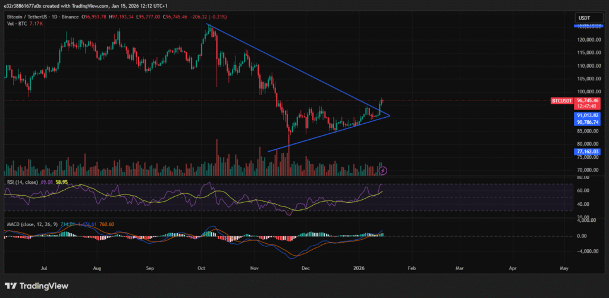Click the 96,745.46 current price tag
The height and width of the screenshot is (298, 609).
tap(586, 101)
